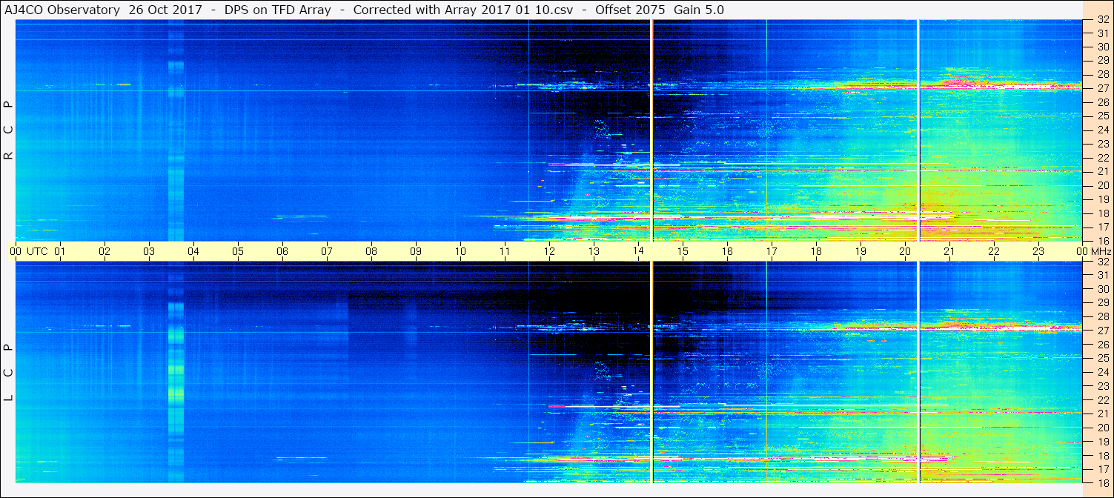Click hour '19' on the UTC time axis
Image resolution: width=1114 pixels, height=498 pixels.
tap(861, 251)
